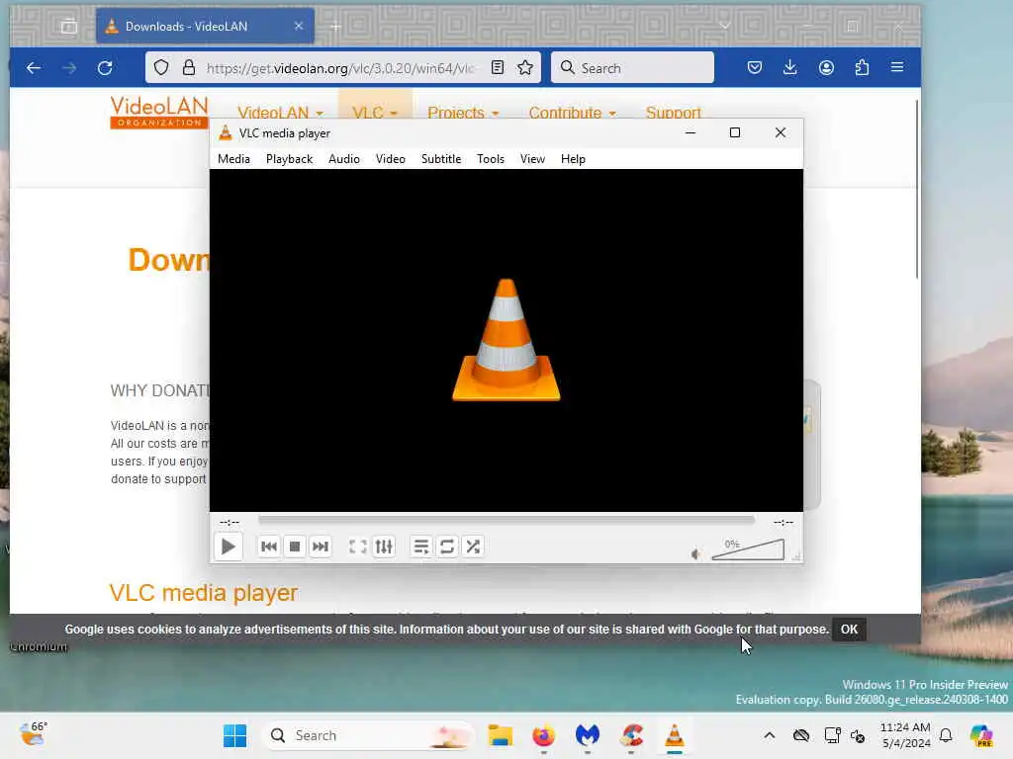Accept cookies with OK button
Viewport: 1013px width, 759px height.
coord(849,630)
